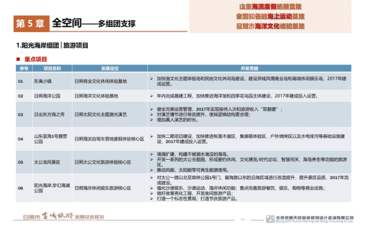Click the '发展定位' column header

point(109,69)
